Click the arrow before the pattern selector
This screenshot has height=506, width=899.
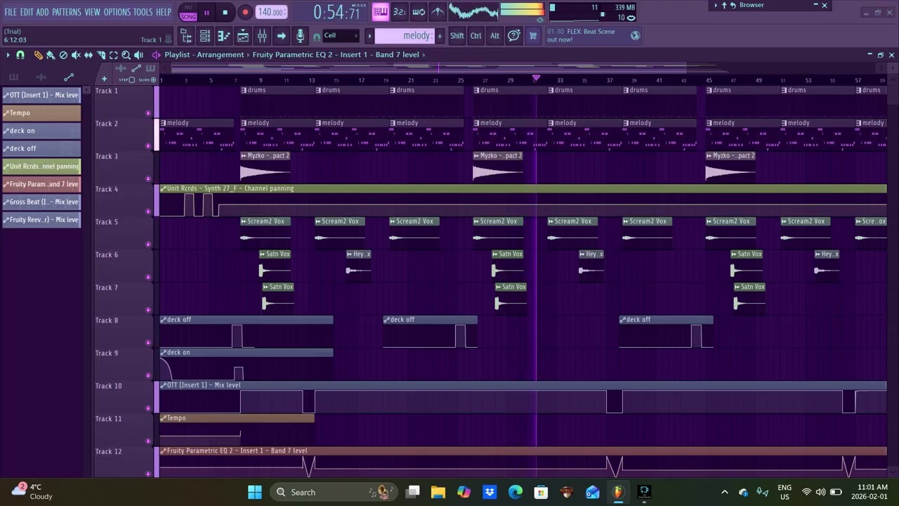369,36
